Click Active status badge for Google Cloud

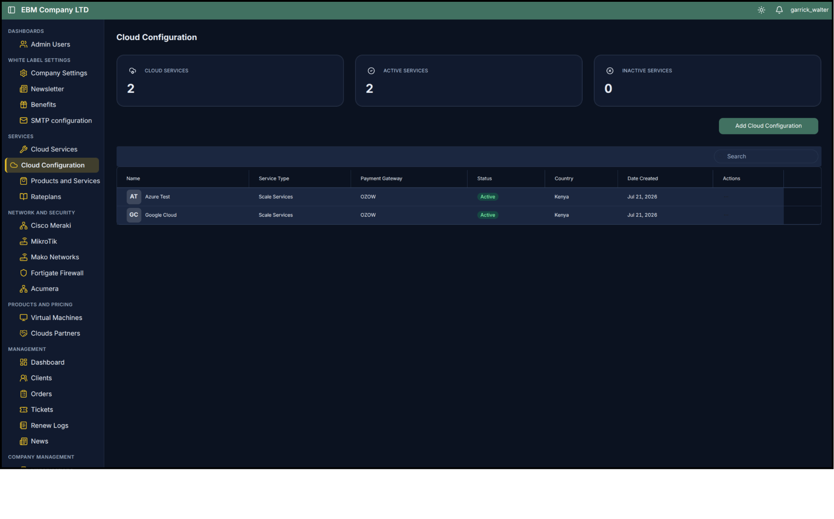(488, 215)
